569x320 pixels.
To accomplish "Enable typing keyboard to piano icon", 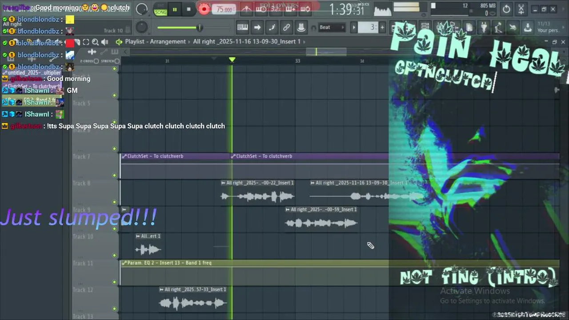I will click(x=242, y=28).
